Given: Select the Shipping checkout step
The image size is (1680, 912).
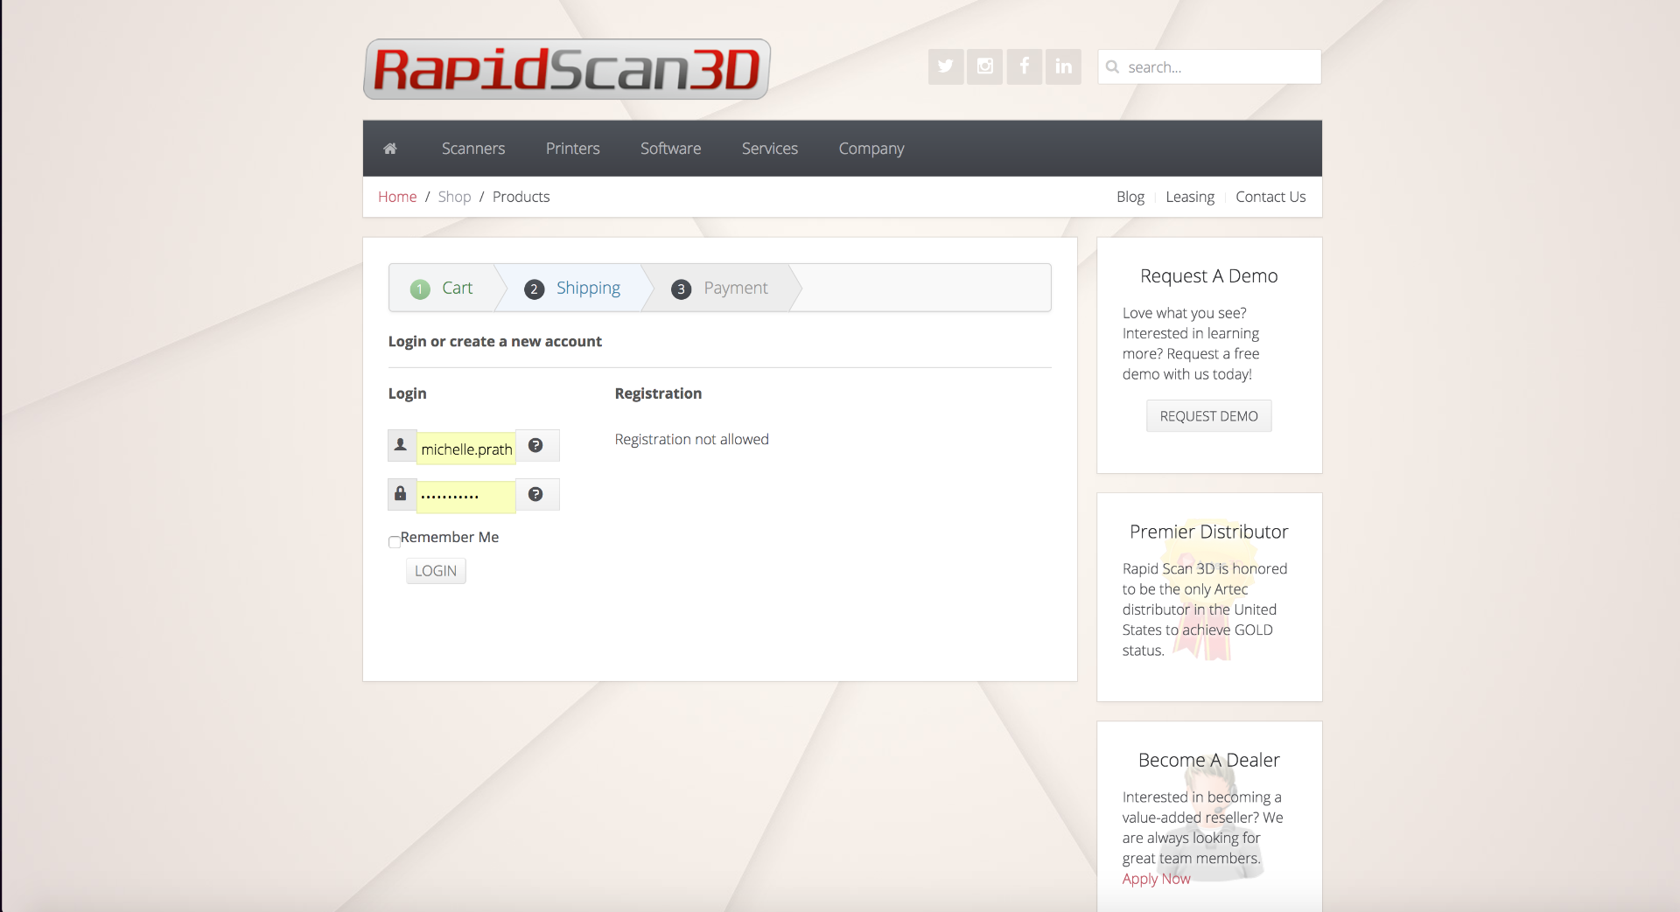Looking at the screenshot, I should click(x=572, y=288).
